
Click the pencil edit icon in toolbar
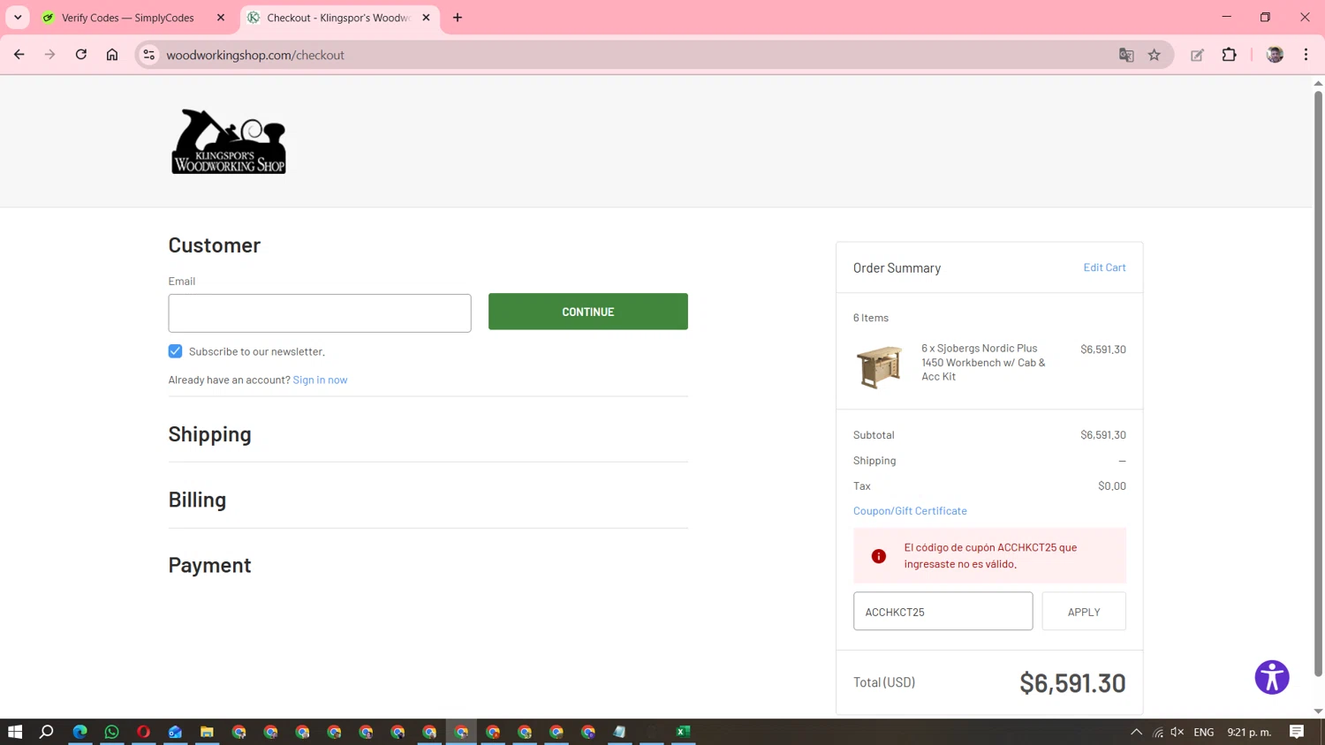[1197, 55]
